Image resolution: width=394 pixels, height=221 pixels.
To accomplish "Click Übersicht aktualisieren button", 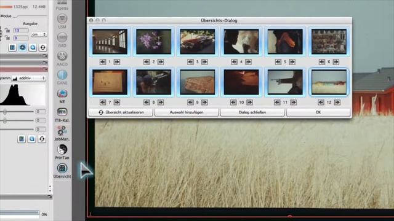I will (121, 112).
